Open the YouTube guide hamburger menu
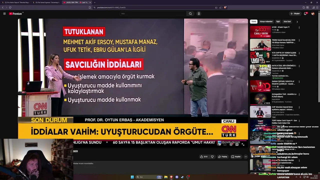 click(x=4, y=13)
